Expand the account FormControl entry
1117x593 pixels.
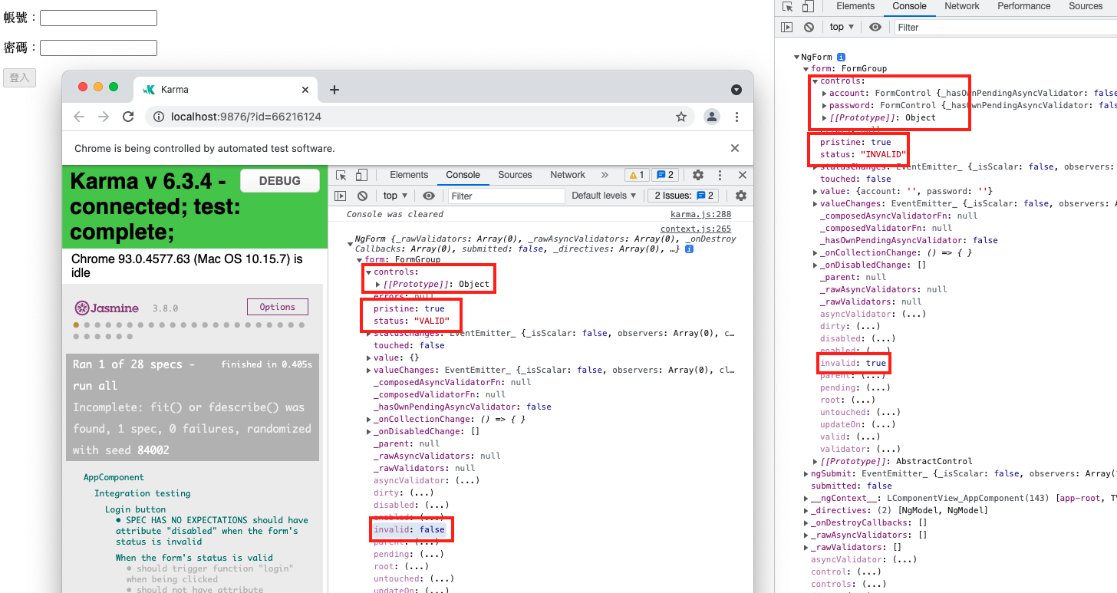point(824,93)
